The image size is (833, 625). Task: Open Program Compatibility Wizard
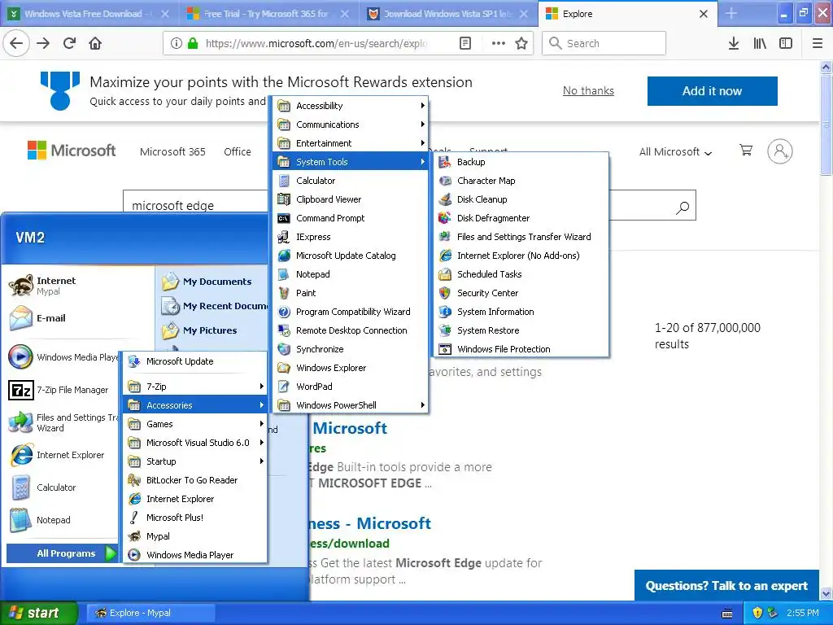[x=351, y=312]
